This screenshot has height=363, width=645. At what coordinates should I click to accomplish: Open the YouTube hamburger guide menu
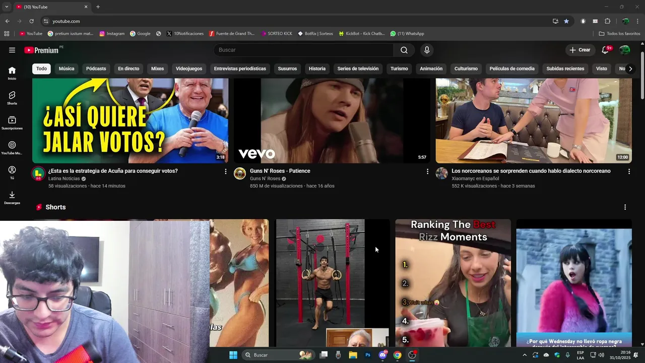(x=12, y=50)
